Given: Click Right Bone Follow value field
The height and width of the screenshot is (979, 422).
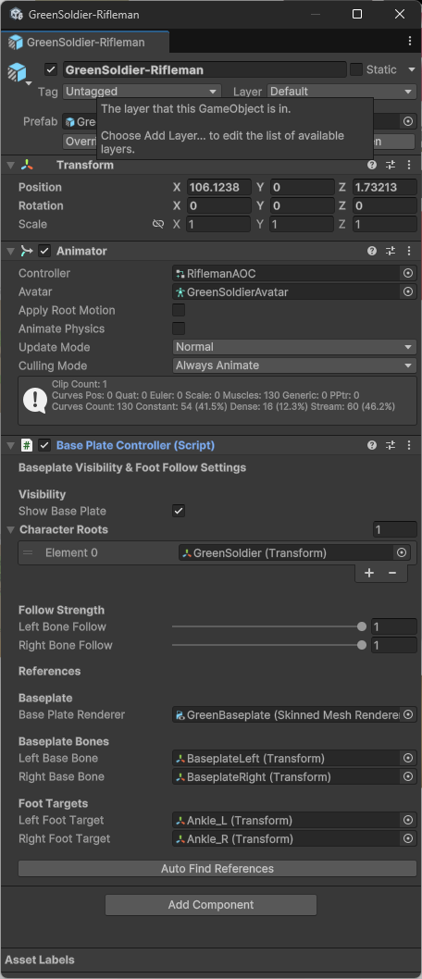Looking at the screenshot, I should (x=394, y=645).
